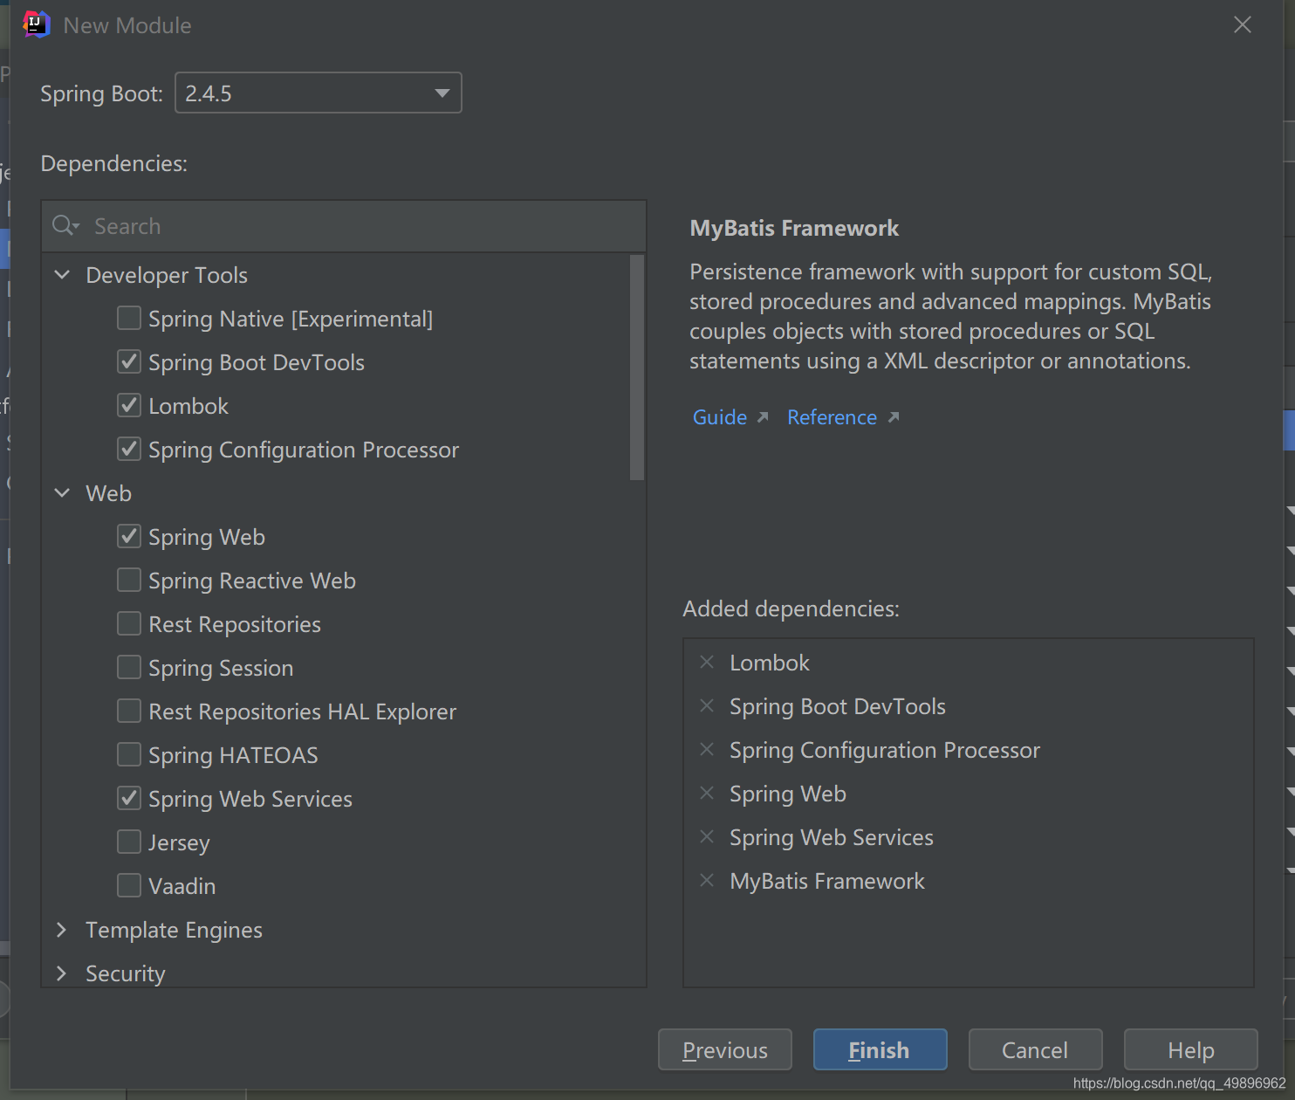Screen dimensions: 1295x1100
Task: Uncheck Spring Boot DevTools
Action: point(129,361)
